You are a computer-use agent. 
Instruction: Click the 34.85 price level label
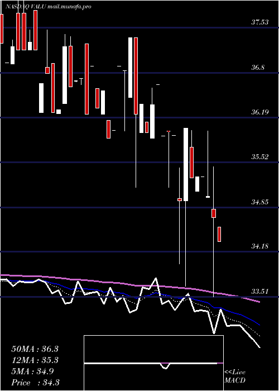coord(259,202)
